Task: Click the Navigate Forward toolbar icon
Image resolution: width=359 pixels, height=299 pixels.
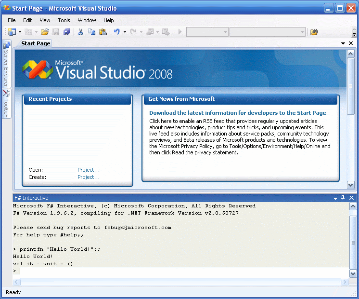Action: pos(166,32)
